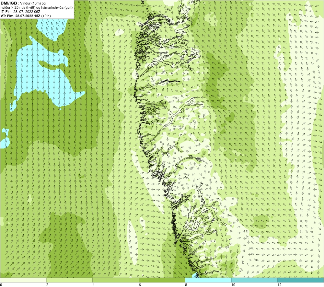Click the 2–4 m/s light green legend swatch
This screenshot has width=324, height=287.
(69, 280)
